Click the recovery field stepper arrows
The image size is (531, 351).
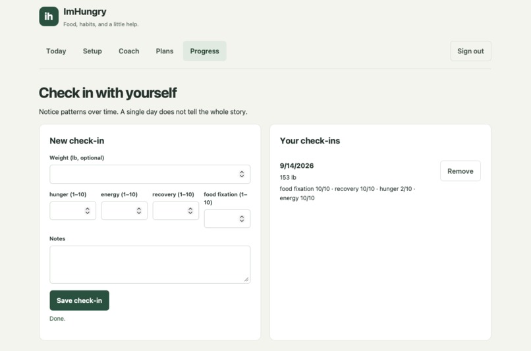pyautogui.click(x=190, y=211)
